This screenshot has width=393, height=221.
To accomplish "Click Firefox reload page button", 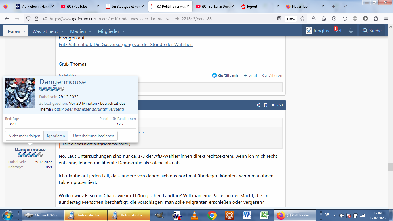I will coord(344,18).
